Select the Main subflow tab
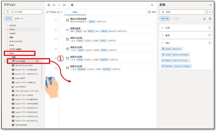The image size is (216, 131). pyautogui.click(x=75, y=12)
